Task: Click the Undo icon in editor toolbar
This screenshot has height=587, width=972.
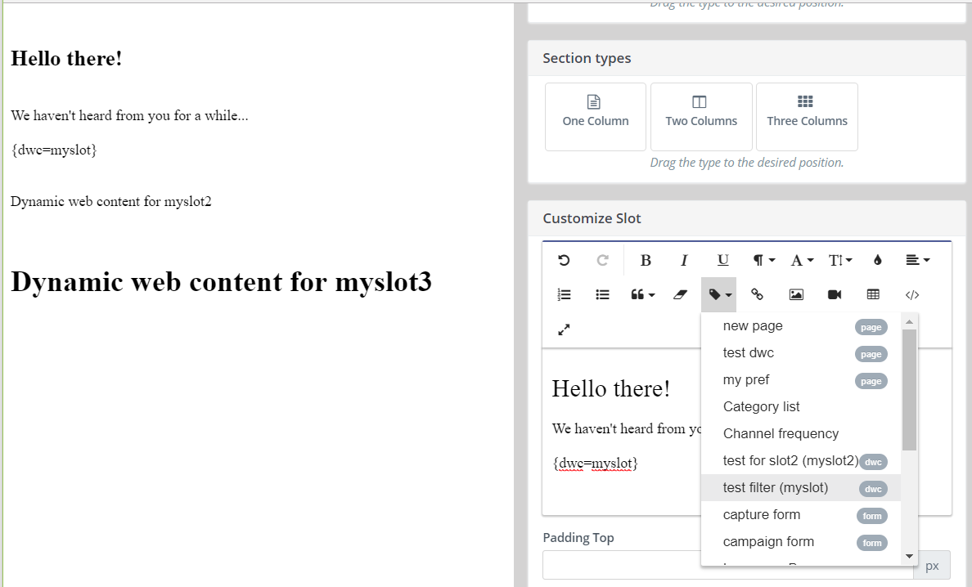Action: [x=564, y=261]
